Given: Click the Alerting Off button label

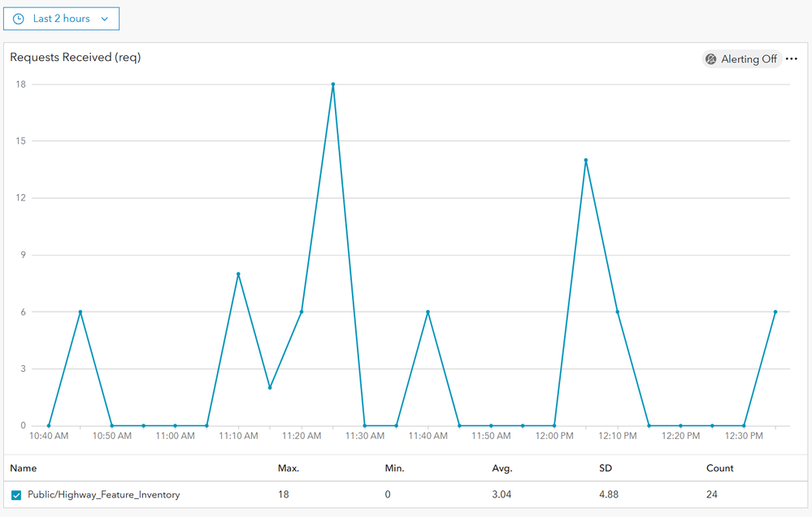Looking at the screenshot, I should (749, 59).
